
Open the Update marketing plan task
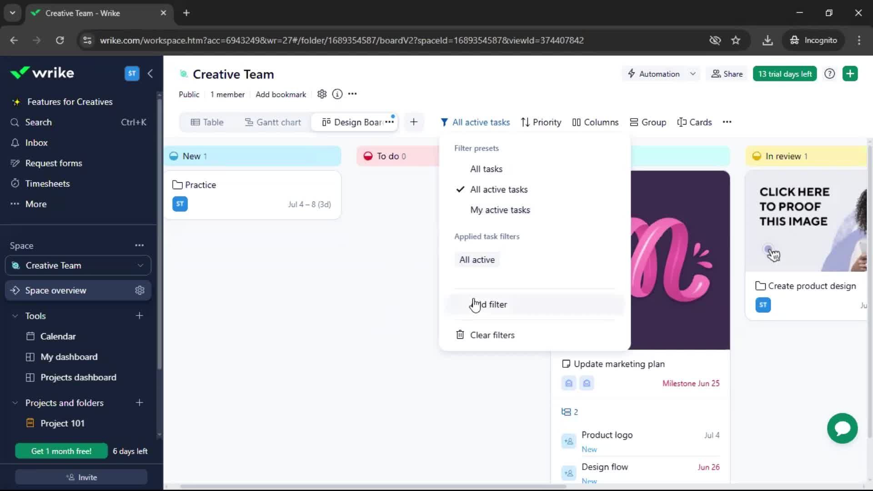pos(619,364)
